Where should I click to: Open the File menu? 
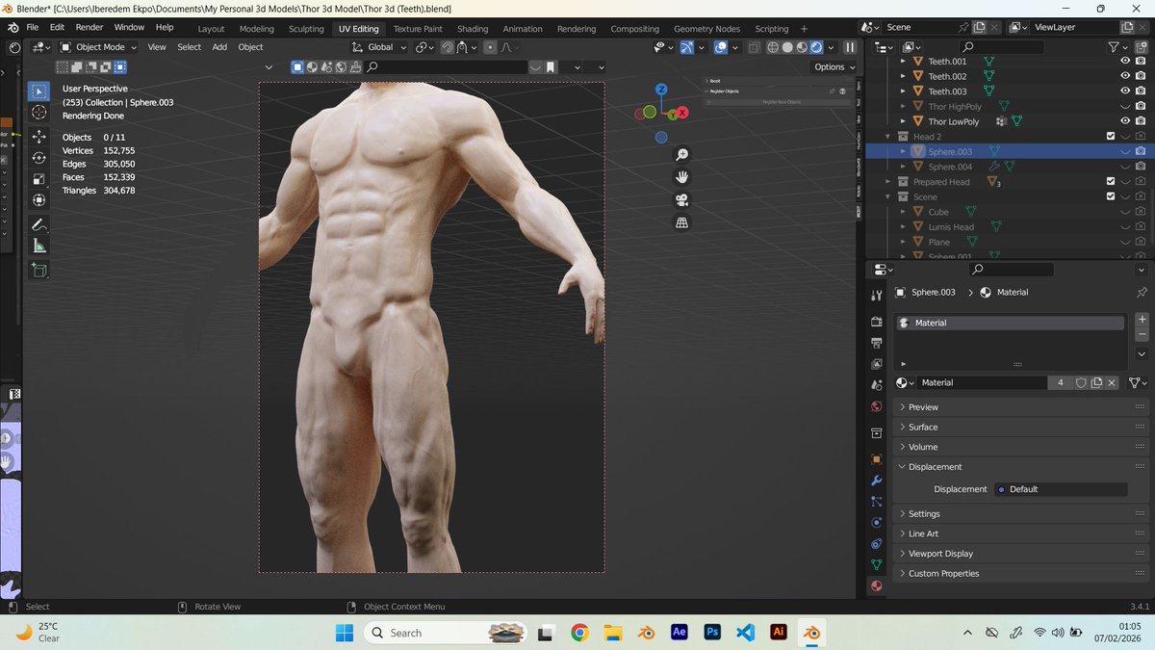point(33,27)
